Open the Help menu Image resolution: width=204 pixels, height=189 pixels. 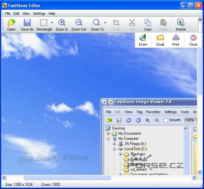pyautogui.click(x=52, y=14)
